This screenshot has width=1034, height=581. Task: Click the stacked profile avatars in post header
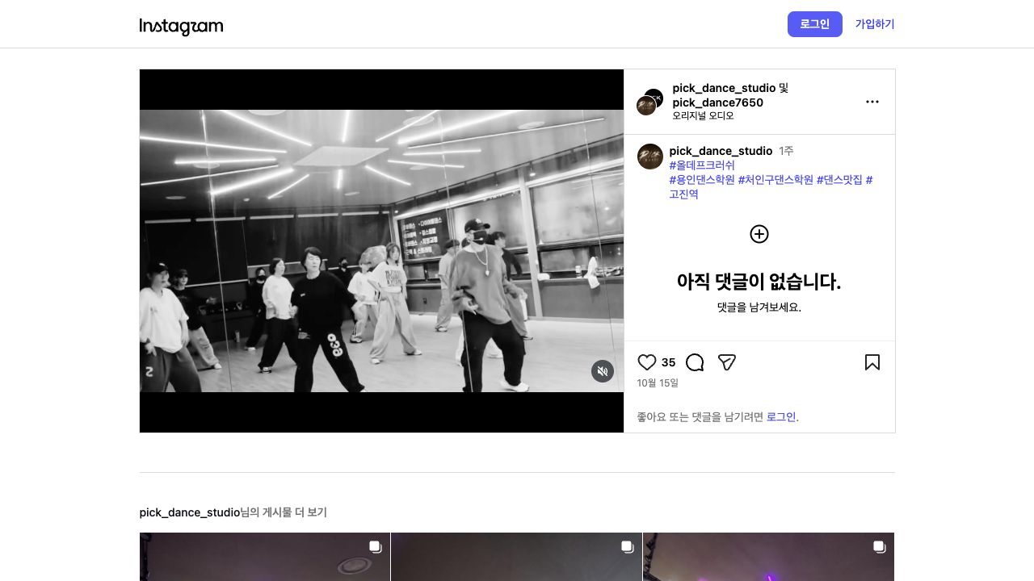point(649,102)
